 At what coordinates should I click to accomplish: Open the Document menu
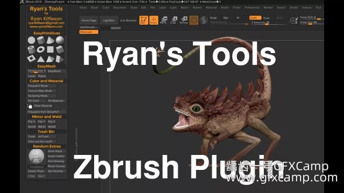[x=119, y=8]
